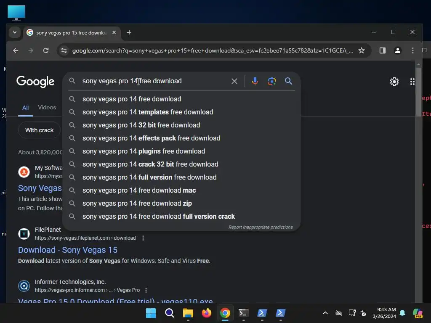Open Windows taskbar search
Image resolution: width=431 pixels, height=323 pixels.
pyautogui.click(x=169, y=313)
